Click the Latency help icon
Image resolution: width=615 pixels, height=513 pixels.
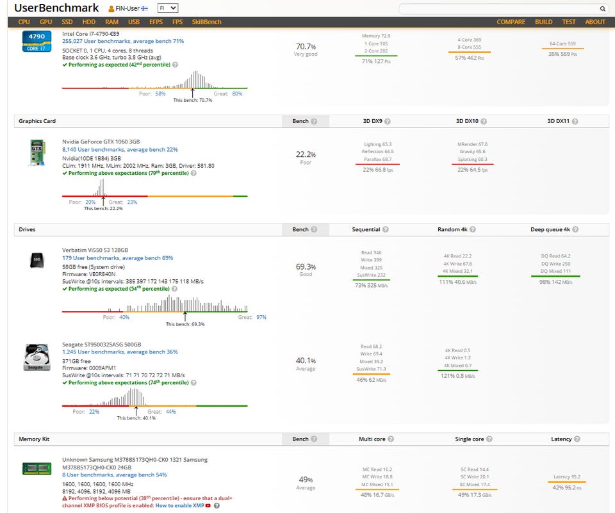tap(577, 439)
